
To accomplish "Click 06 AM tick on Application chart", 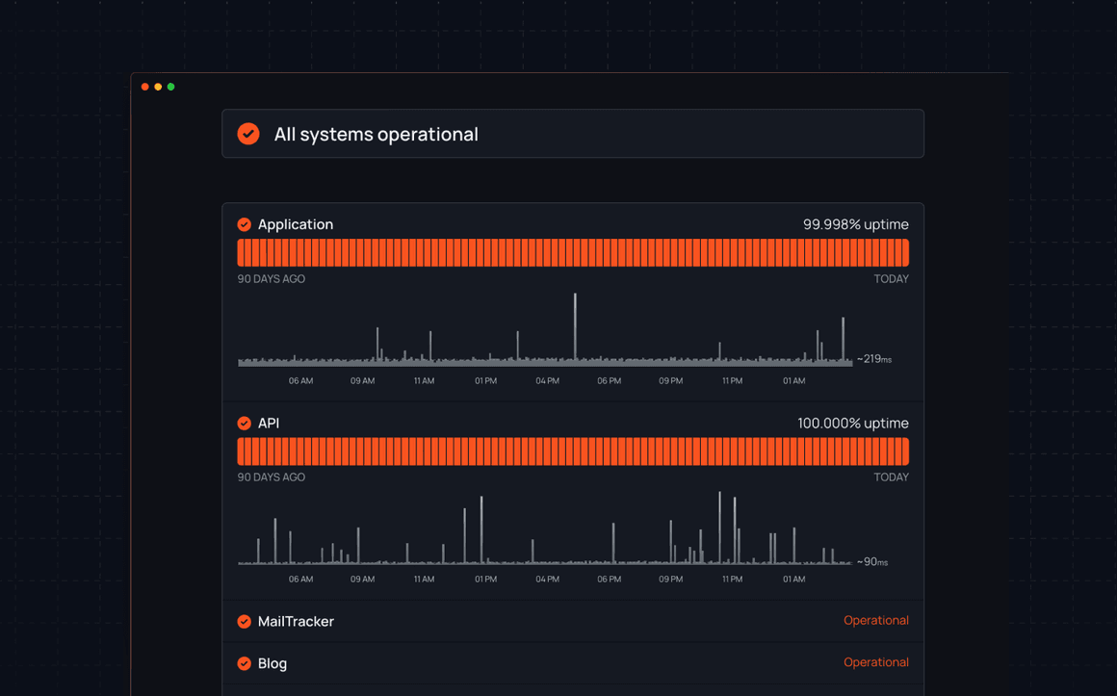I will (x=300, y=381).
